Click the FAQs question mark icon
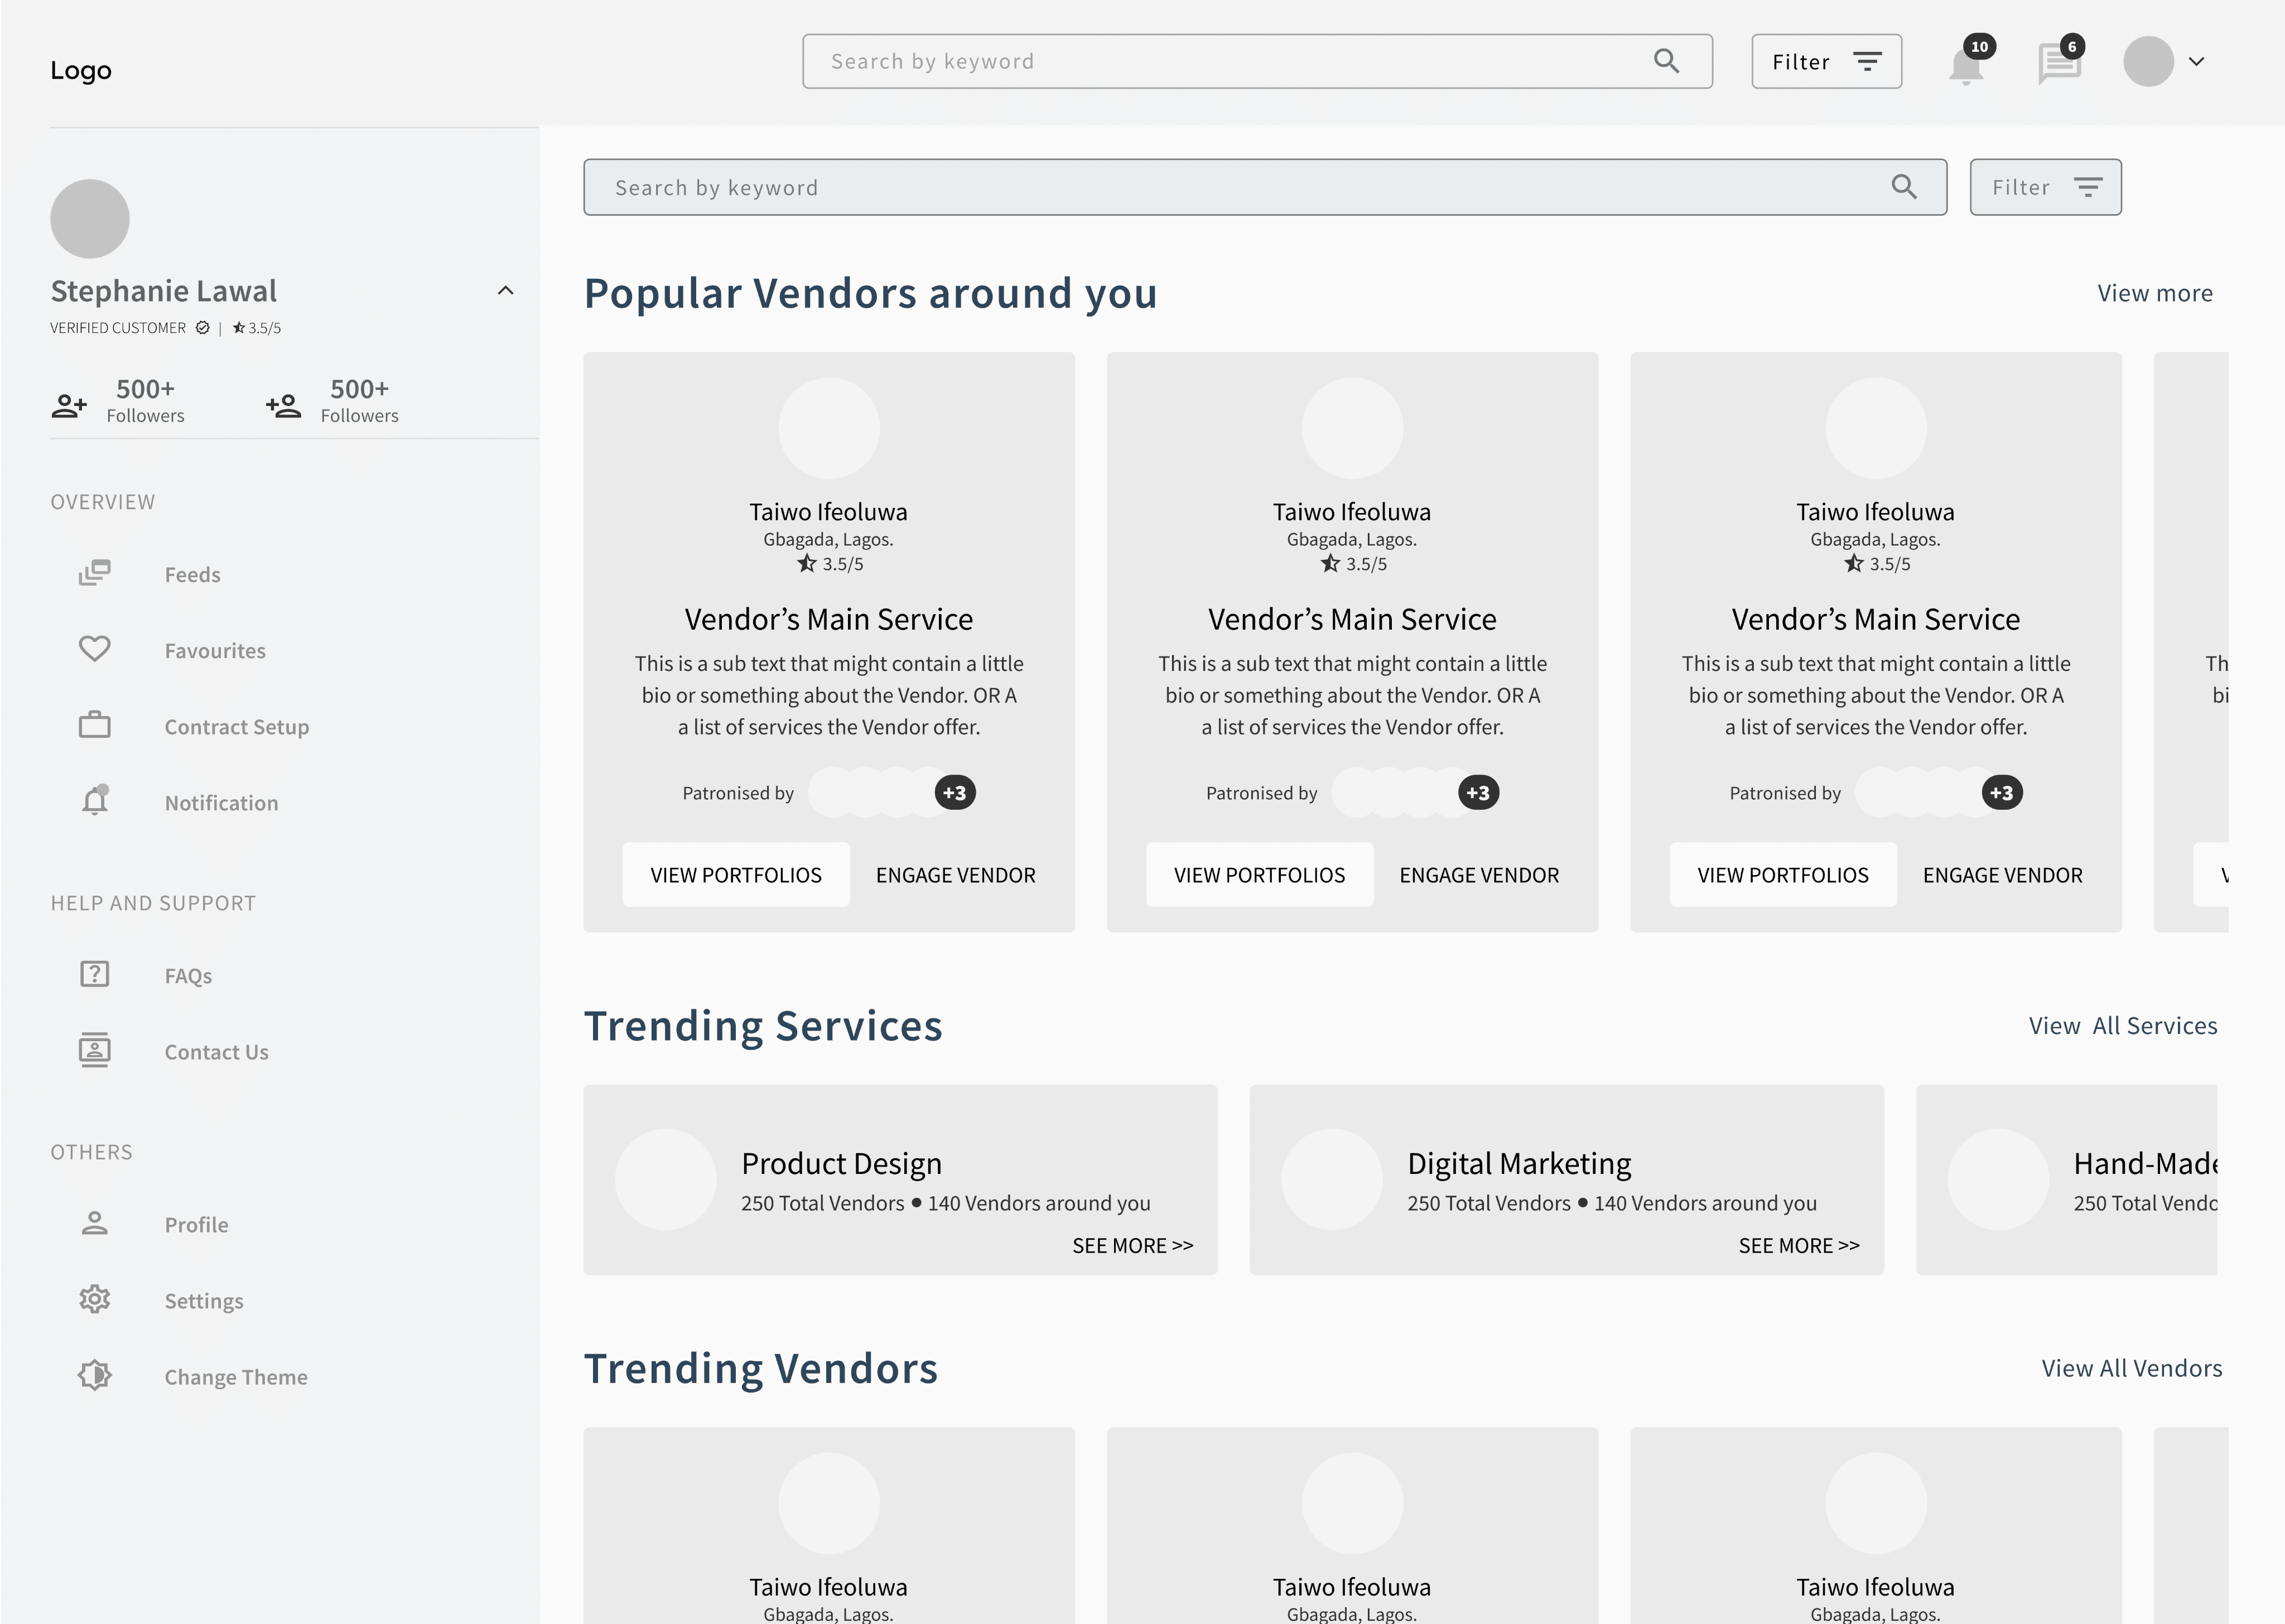 point(95,974)
